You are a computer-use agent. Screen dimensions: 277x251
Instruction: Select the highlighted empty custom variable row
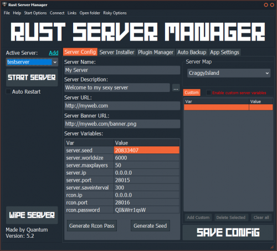pyautogui.click(x=228, y=107)
